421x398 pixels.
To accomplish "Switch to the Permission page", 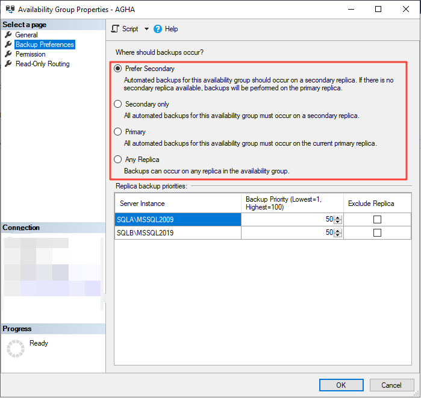I will [x=30, y=54].
